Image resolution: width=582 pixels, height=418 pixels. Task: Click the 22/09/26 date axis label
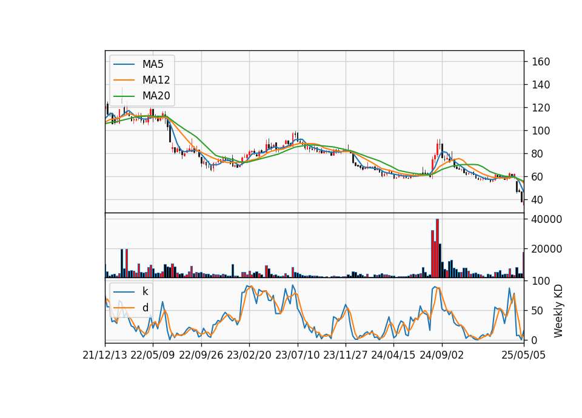(x=201, y=355)
